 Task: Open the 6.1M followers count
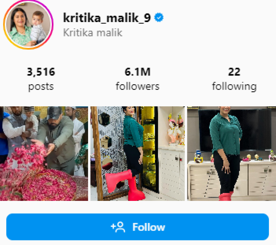pyautogui.click(x=138, y=72)
